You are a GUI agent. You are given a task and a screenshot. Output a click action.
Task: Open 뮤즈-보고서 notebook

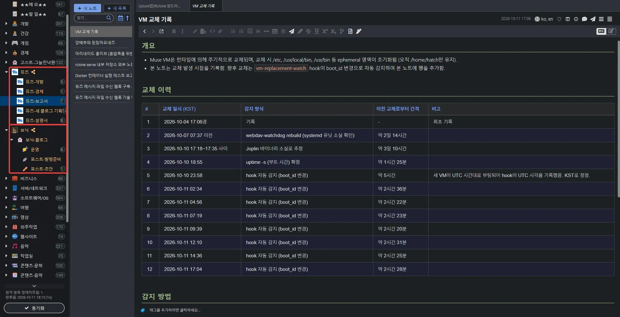(36, 101)
